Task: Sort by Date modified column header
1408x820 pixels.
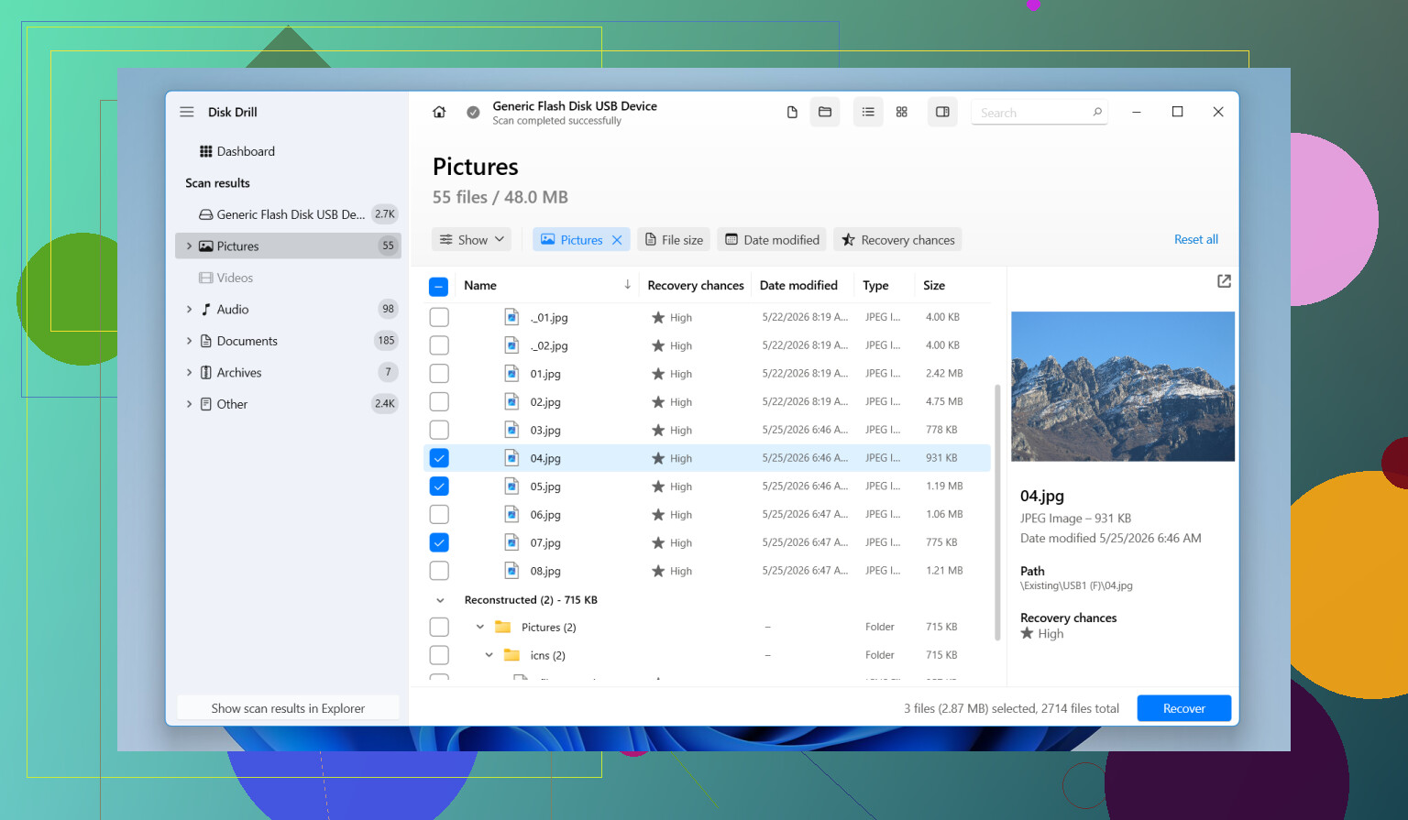Action: tap(798, 285)
